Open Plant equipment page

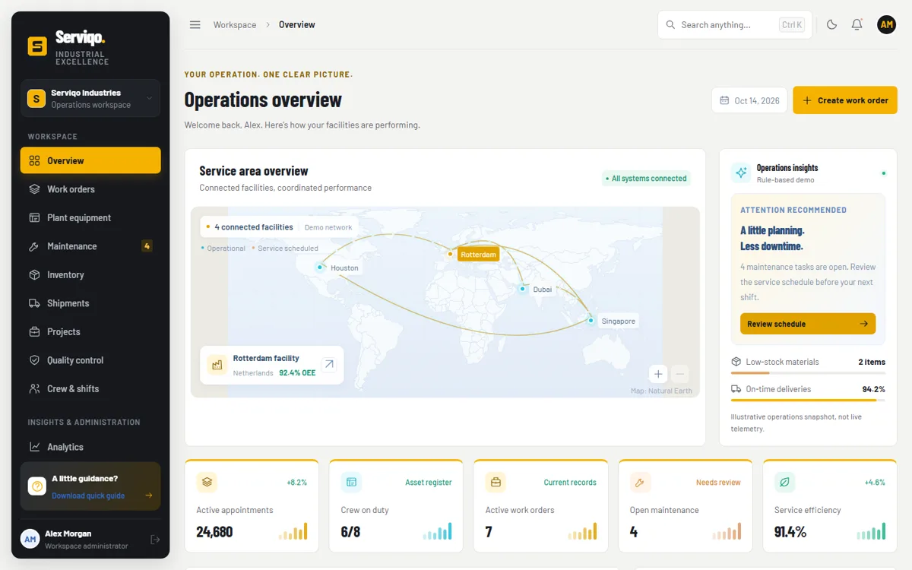pos(90,217)
